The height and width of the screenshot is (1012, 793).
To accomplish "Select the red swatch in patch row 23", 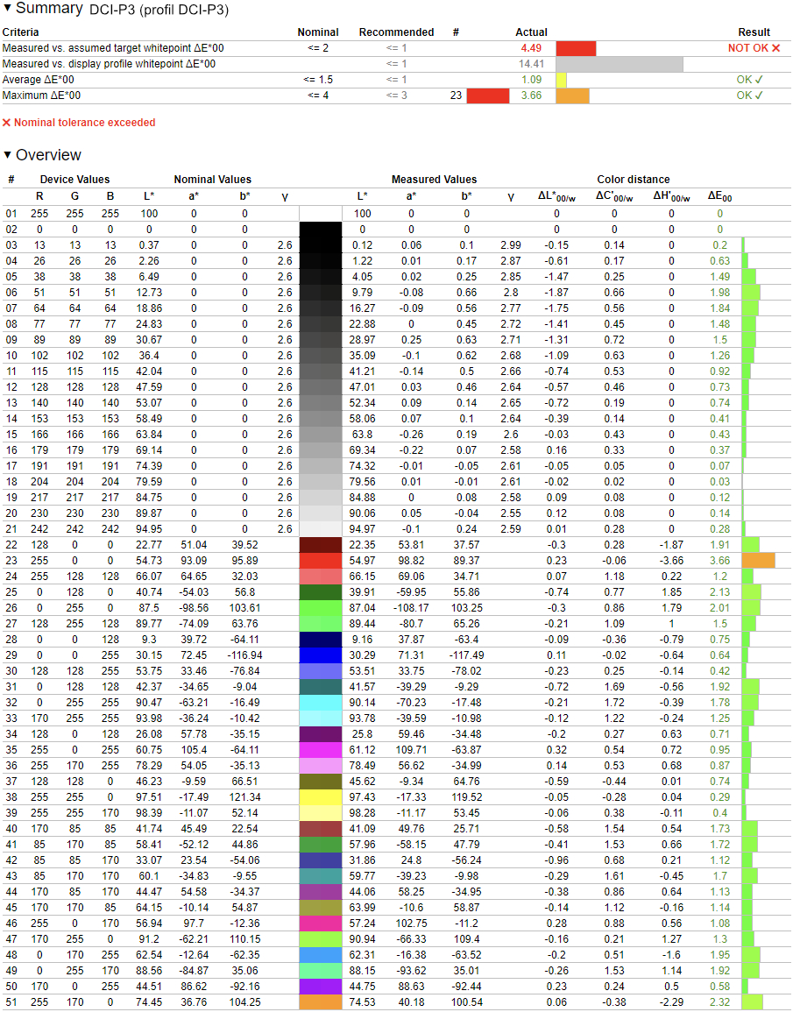I will [321, 561].
